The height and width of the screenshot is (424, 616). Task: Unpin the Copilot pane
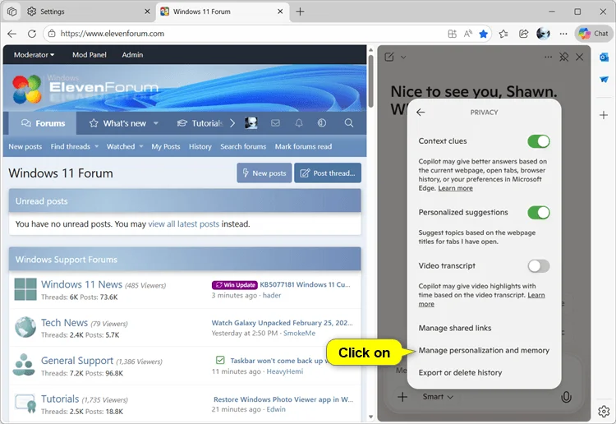563,58
